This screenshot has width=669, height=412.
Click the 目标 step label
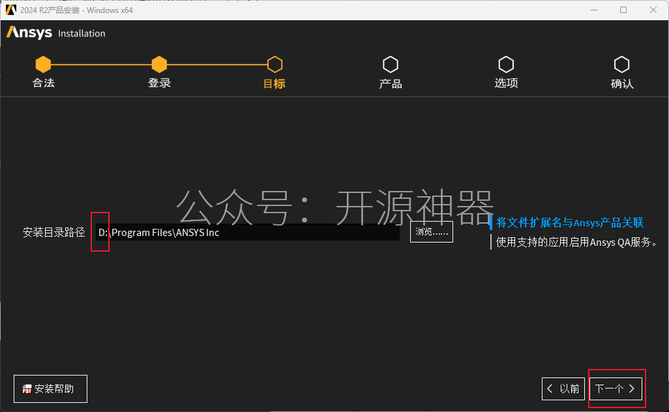point(275,83)
